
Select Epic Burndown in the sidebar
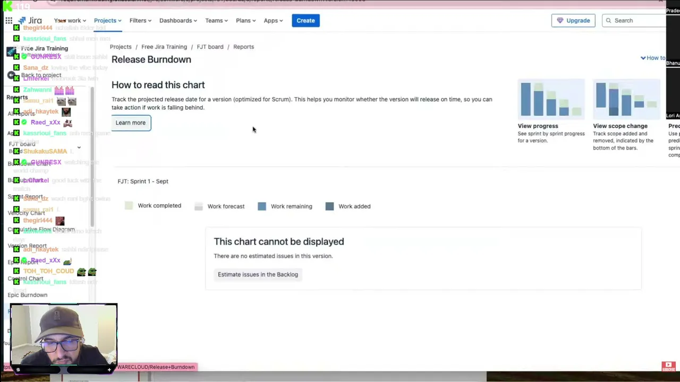click(27, 295)
